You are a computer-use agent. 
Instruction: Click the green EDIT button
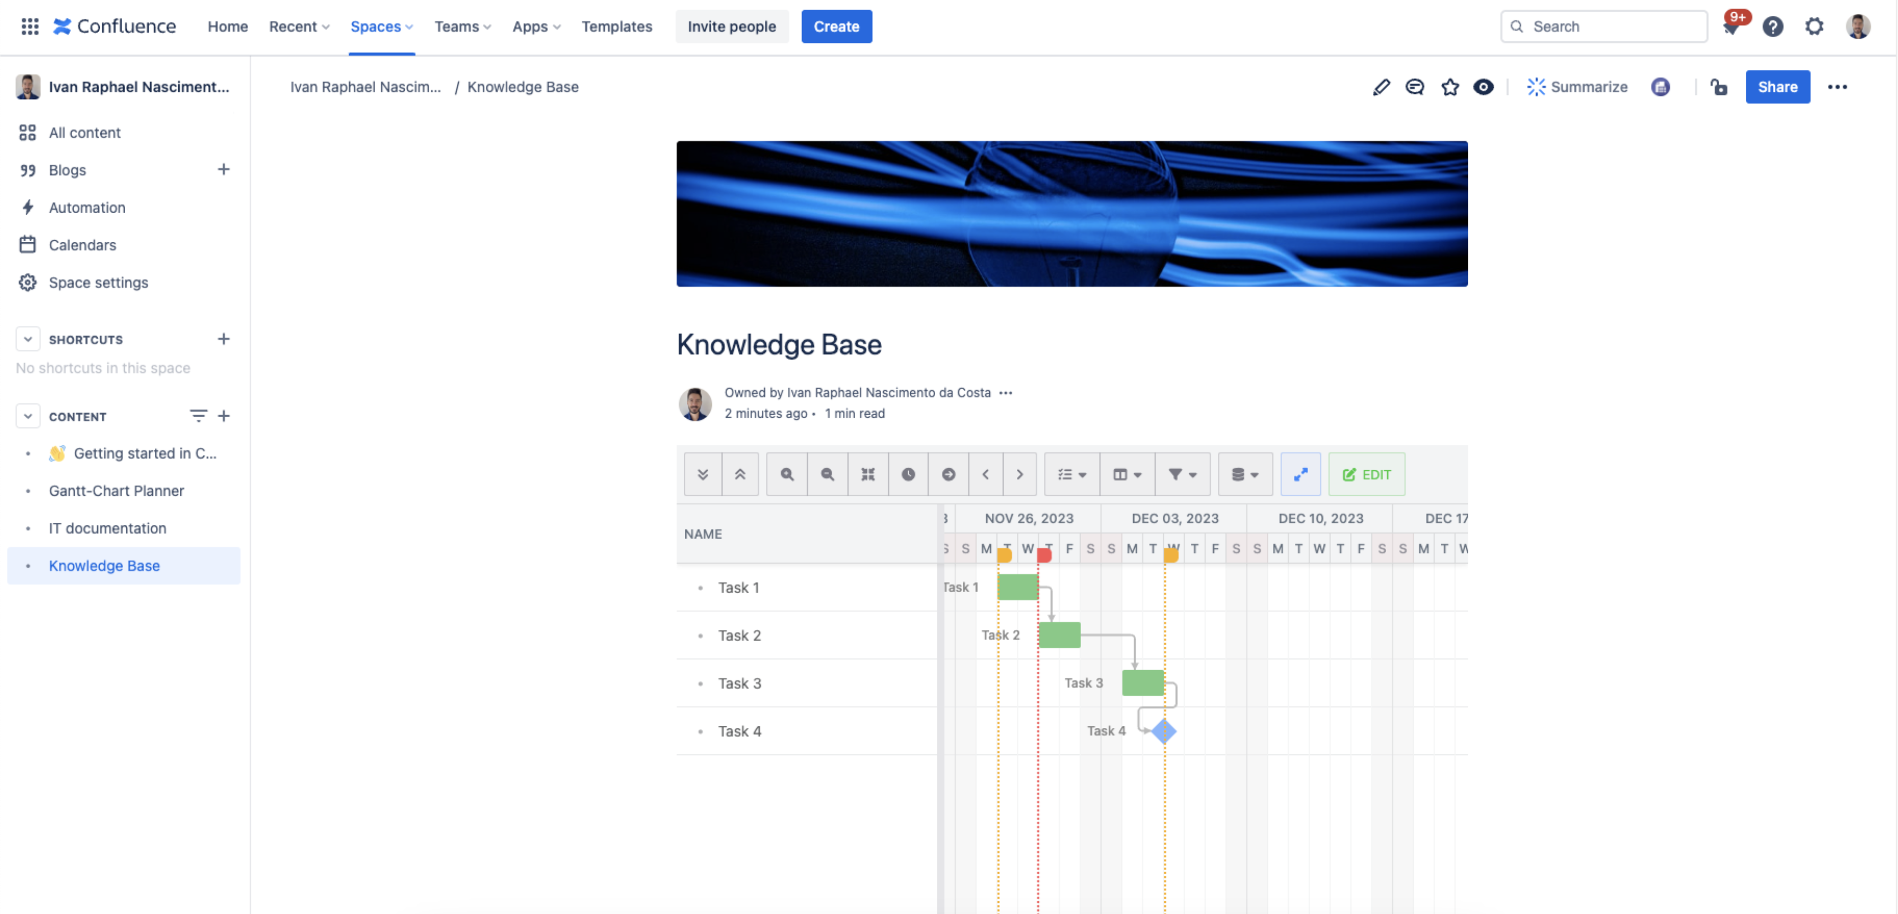click(1367, 474)
